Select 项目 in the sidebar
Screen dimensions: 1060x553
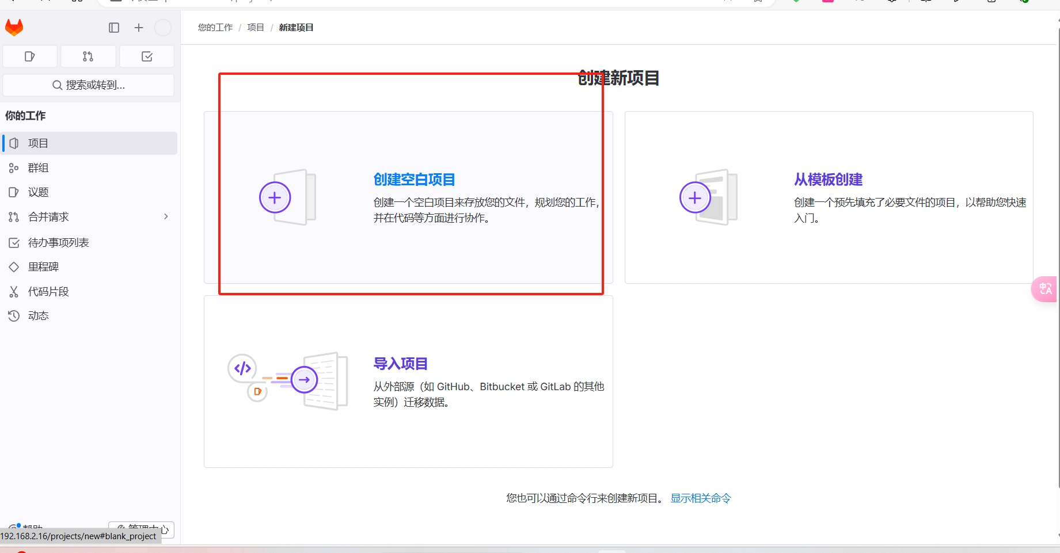coord(90,143)
